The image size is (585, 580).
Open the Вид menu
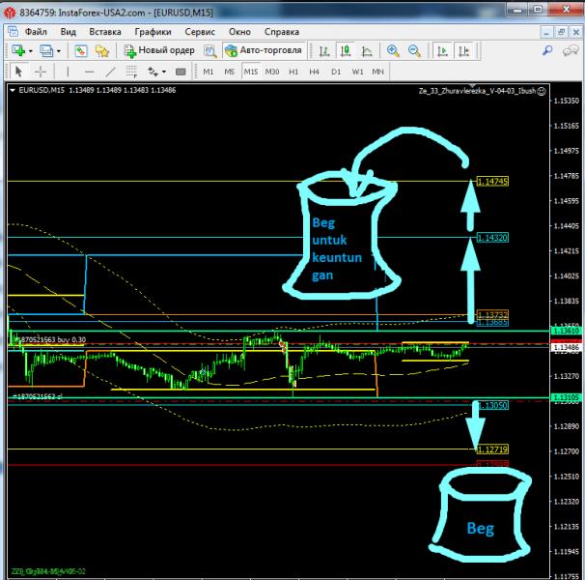click(69, 32)
